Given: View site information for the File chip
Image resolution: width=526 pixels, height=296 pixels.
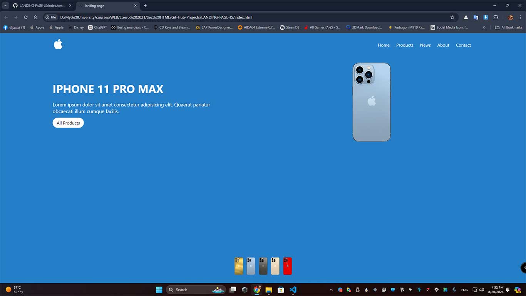Looking at the screenshot, I should point(50,17).
